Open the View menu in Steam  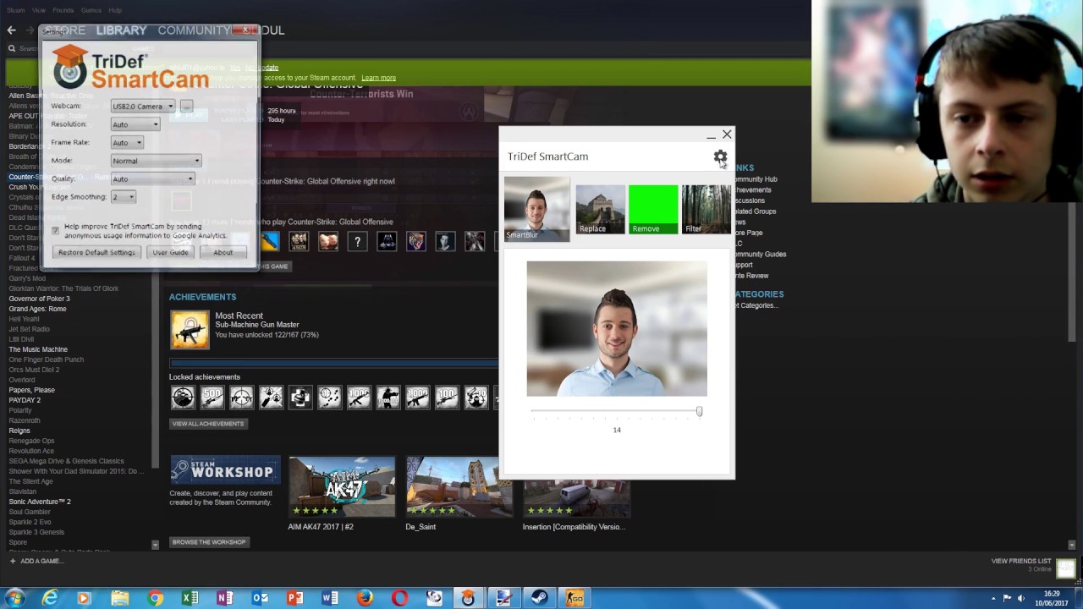[39, 10]
